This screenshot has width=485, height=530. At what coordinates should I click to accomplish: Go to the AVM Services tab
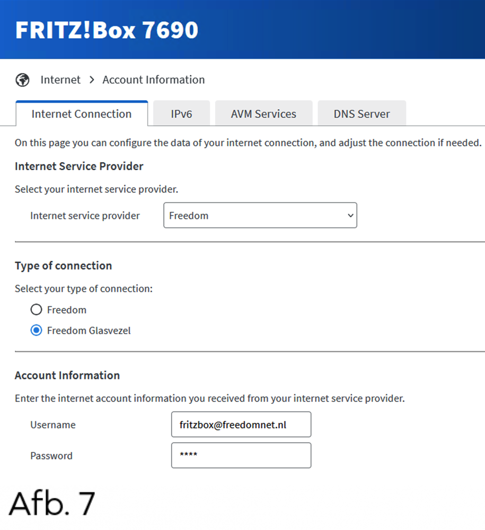263,114
